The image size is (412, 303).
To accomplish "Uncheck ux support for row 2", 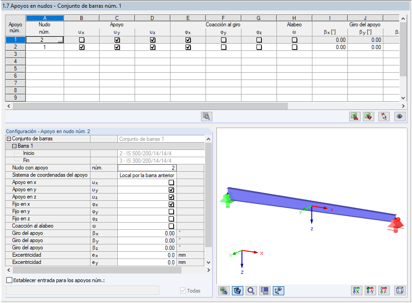I will [82, 47].
